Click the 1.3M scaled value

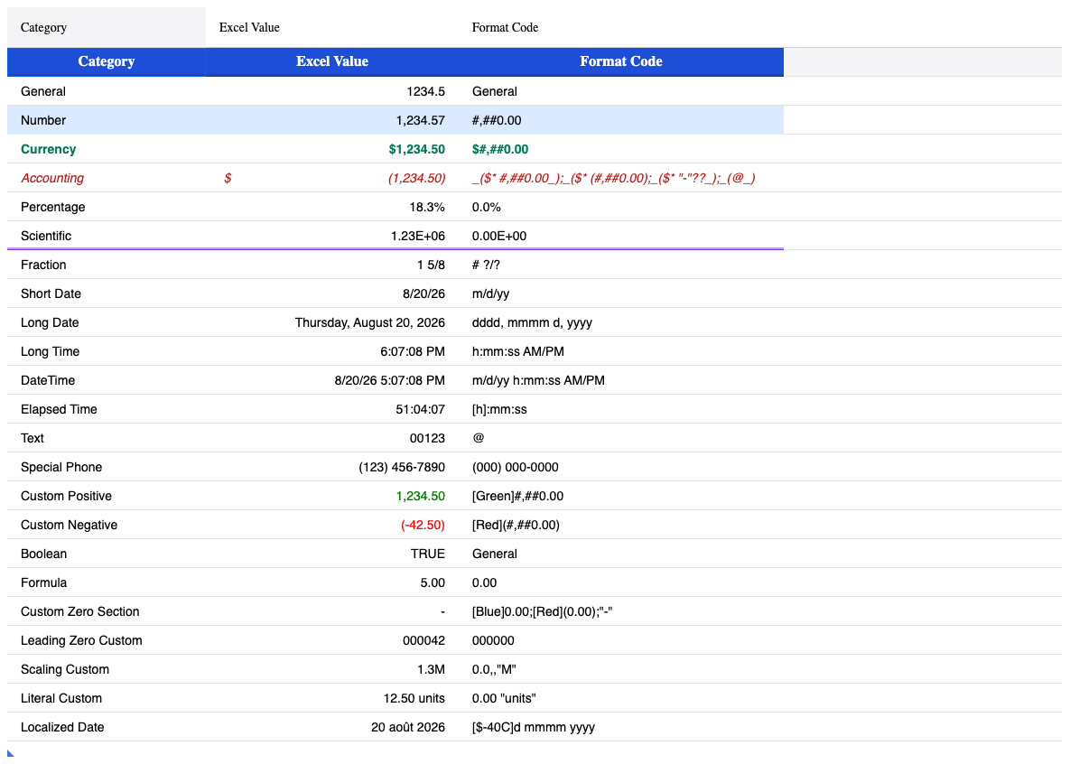tap(331, 669)
